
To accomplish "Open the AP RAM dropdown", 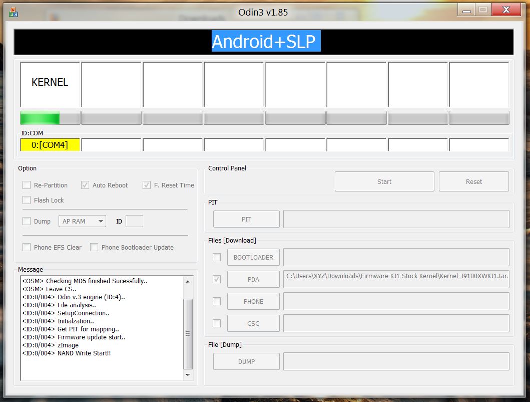I will (x=82, y=221).
